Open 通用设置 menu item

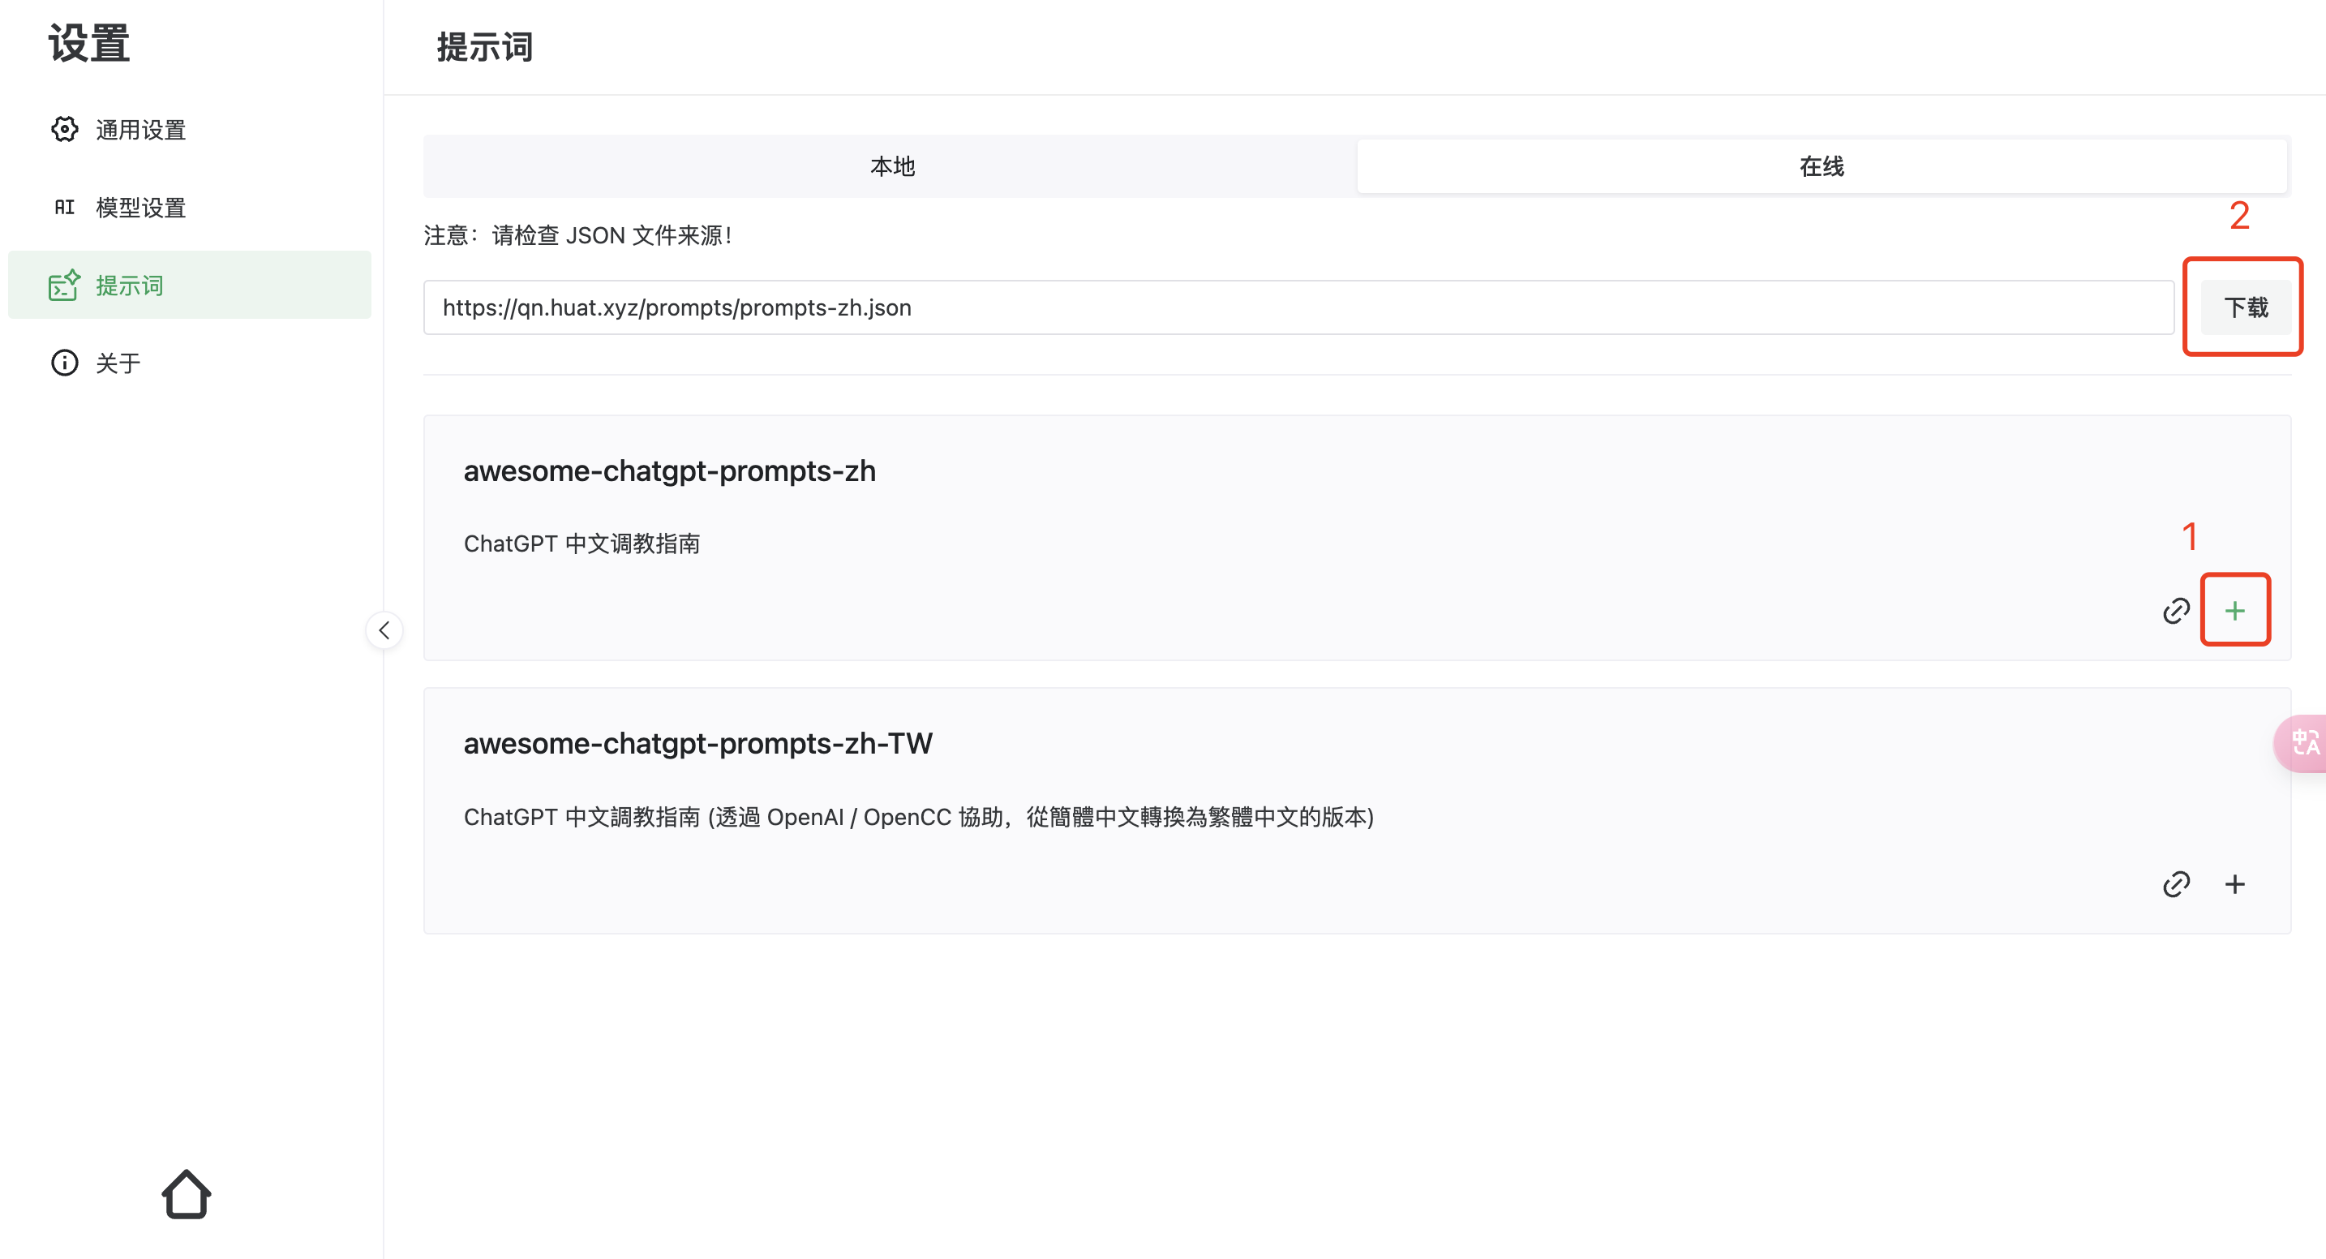point(141,130)
